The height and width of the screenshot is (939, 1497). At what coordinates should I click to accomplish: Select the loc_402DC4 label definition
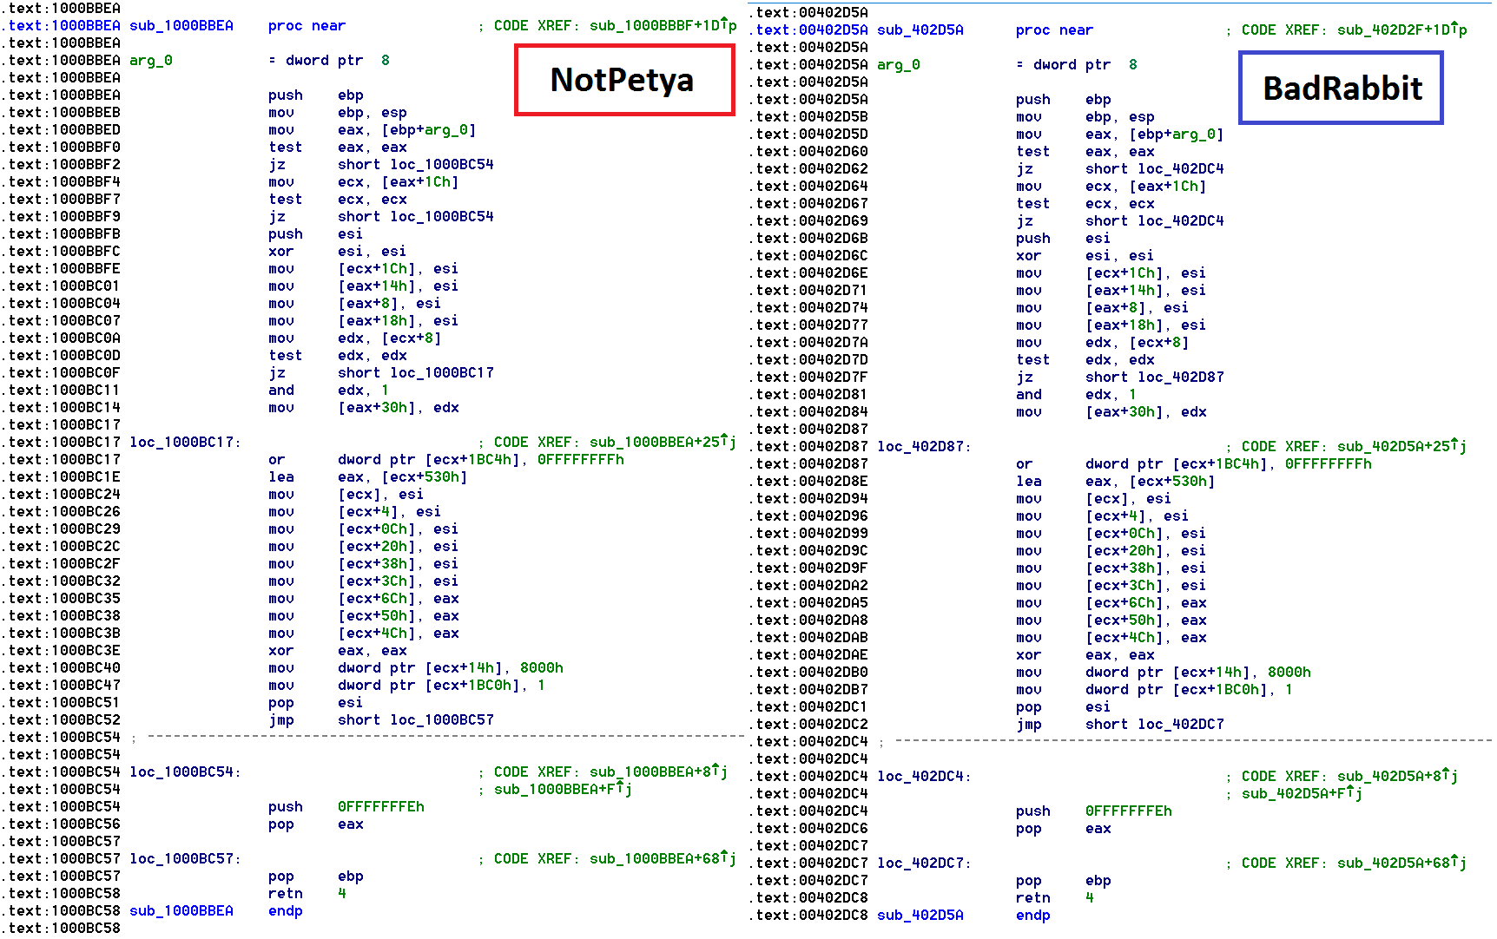coord(924,777)
